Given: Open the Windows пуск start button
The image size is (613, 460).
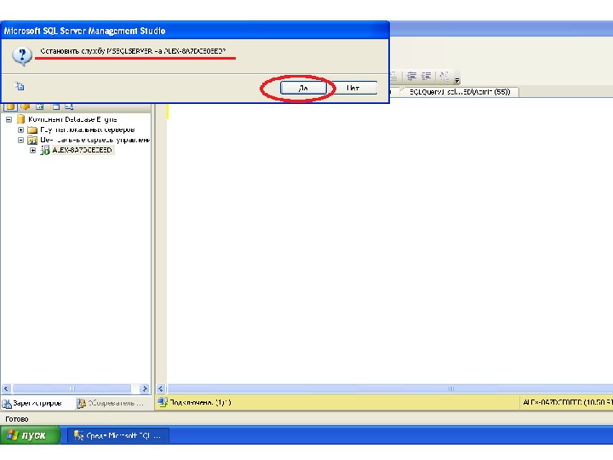Looking at the screenshot, I should (31, 435).
